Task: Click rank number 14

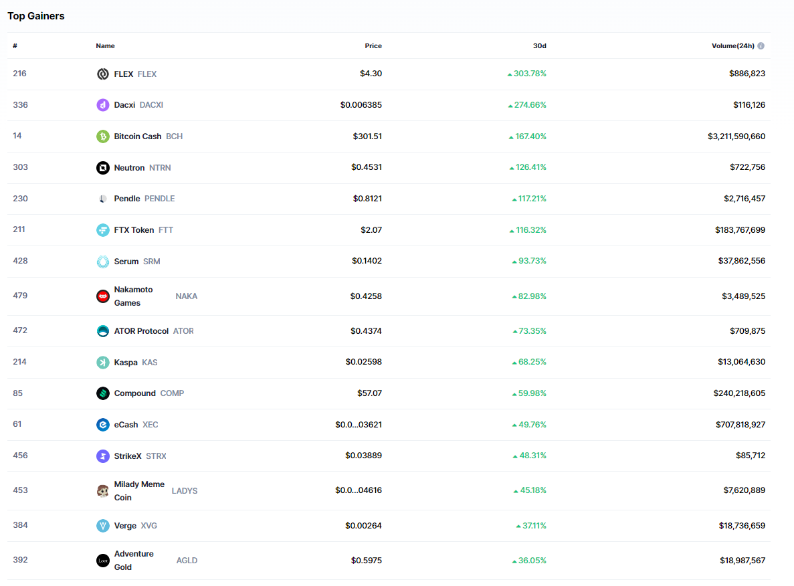Action: point(17,136)
